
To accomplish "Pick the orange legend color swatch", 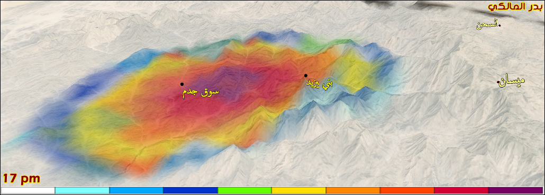I will (353, 190).
